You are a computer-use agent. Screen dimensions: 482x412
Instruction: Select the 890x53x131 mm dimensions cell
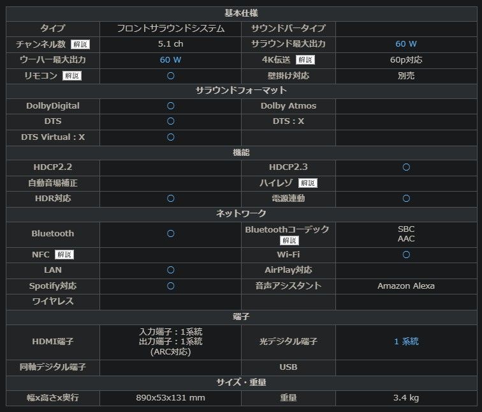click(x=170, y=398)
